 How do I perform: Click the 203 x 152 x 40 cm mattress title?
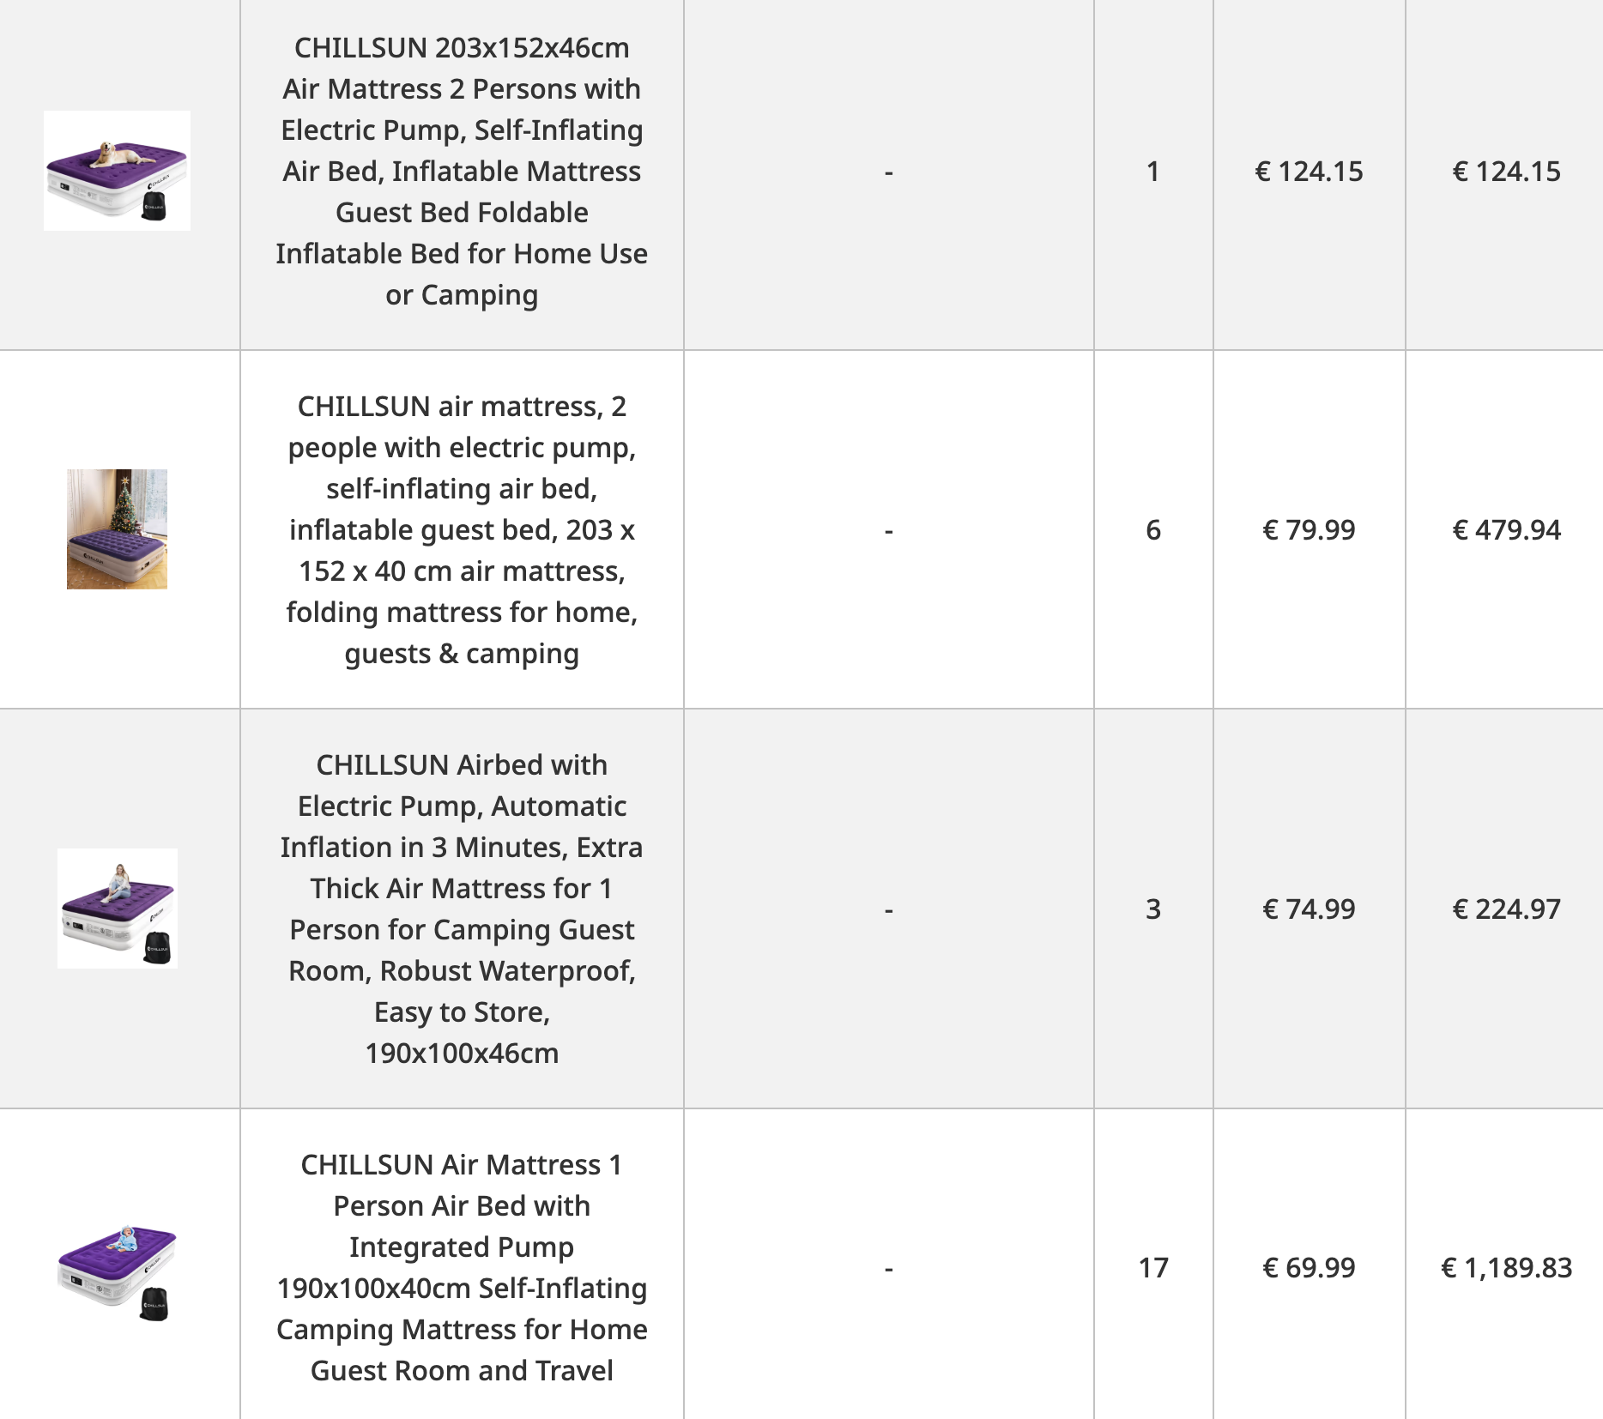point(462,529)
